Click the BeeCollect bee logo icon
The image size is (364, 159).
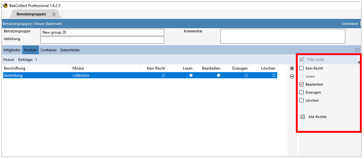click(x=5, y=6)
